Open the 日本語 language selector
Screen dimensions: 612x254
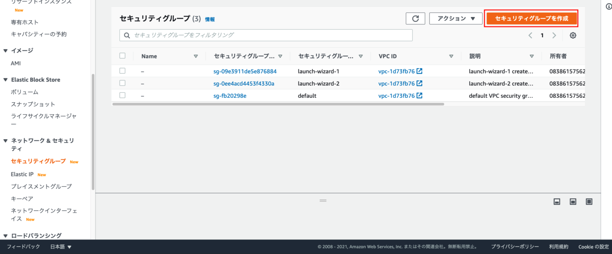61,247
